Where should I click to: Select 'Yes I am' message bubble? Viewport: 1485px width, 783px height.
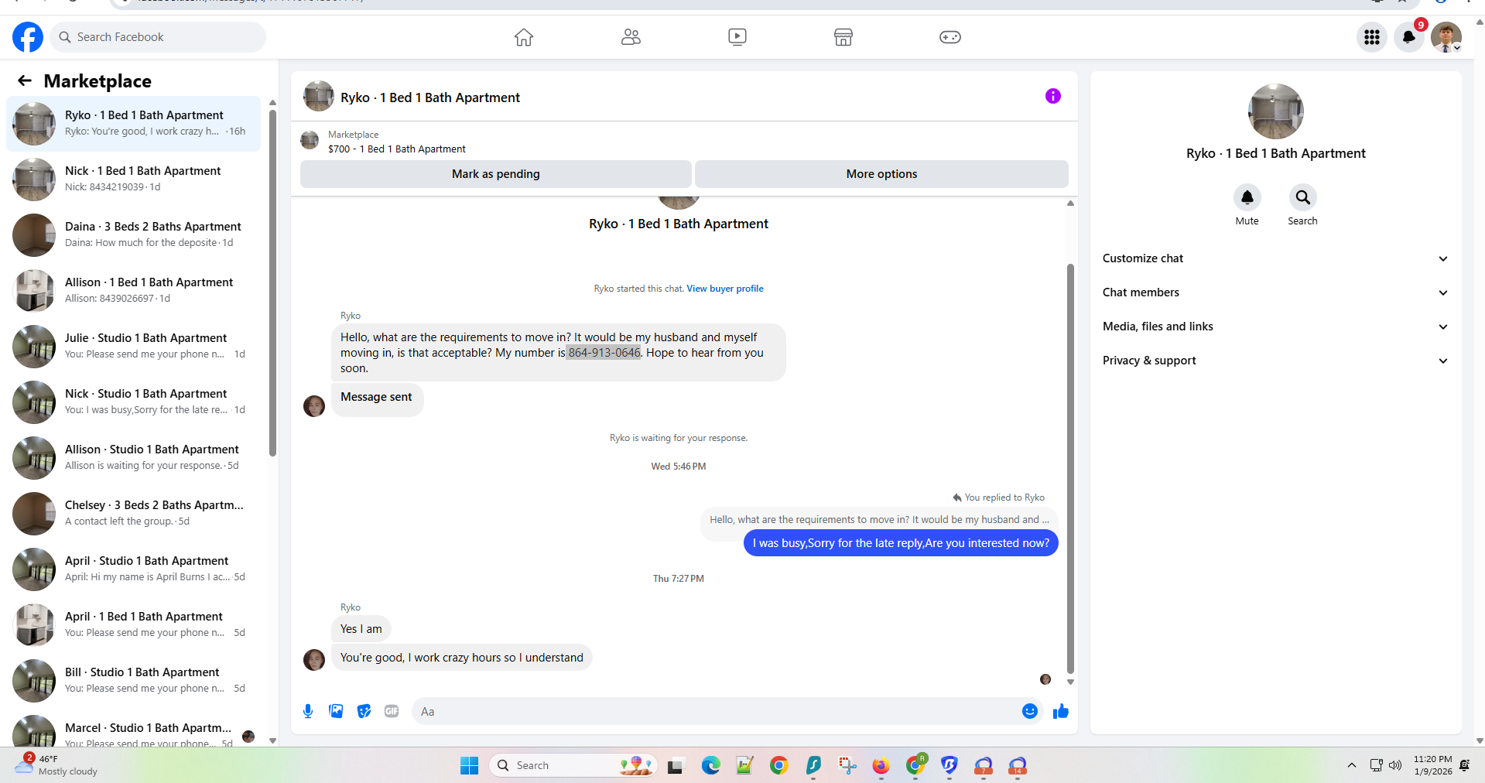point(361,629)
